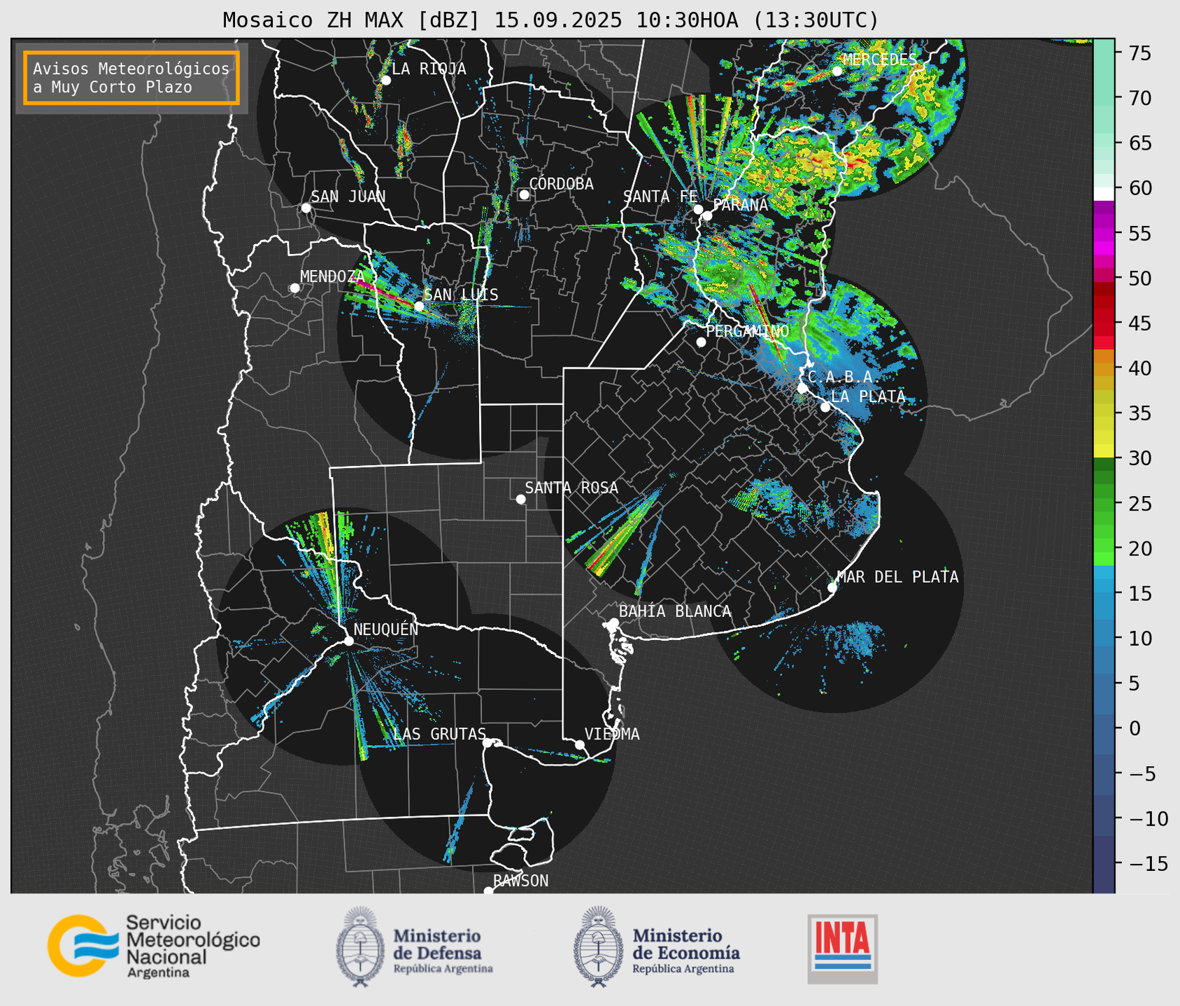Select the Mendoza city marker

pyautogui.click(x=294, y=288)
